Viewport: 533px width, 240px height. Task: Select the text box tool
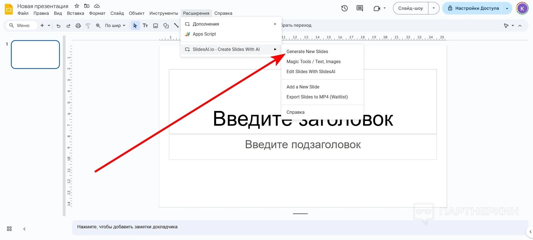click(145, 26)
